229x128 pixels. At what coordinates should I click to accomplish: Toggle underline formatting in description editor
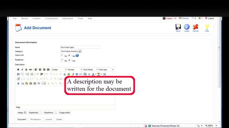(26, 70)
